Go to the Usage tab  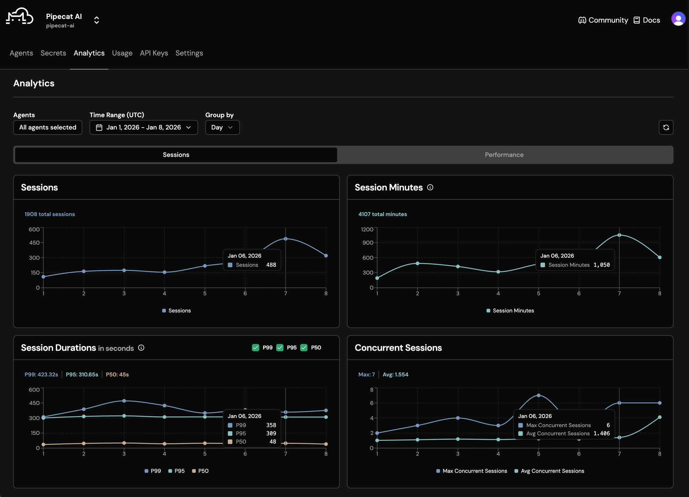(x=122, y=53)
